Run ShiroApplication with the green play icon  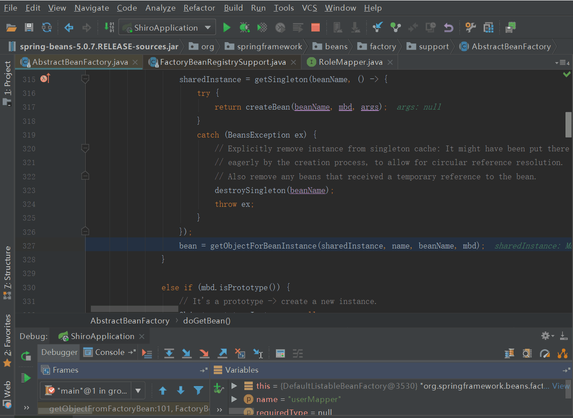coord(227,28)
